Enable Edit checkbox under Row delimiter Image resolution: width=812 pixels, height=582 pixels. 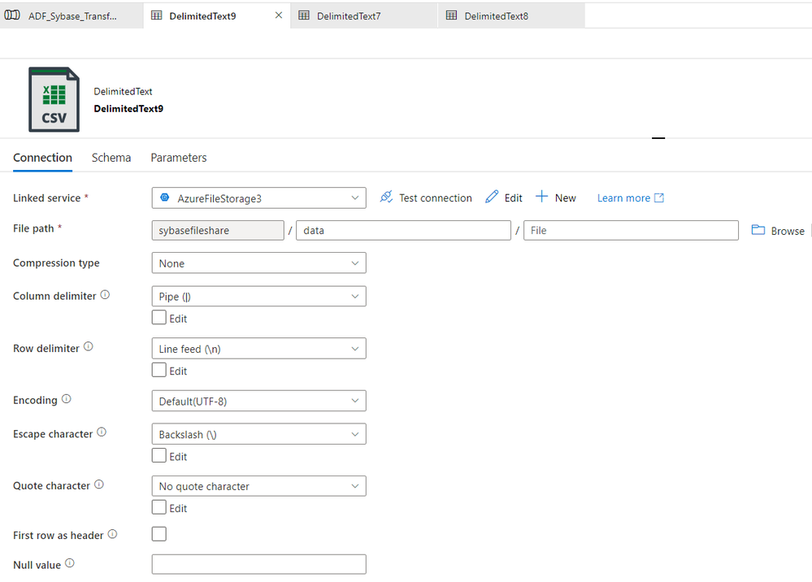[159, 370]
